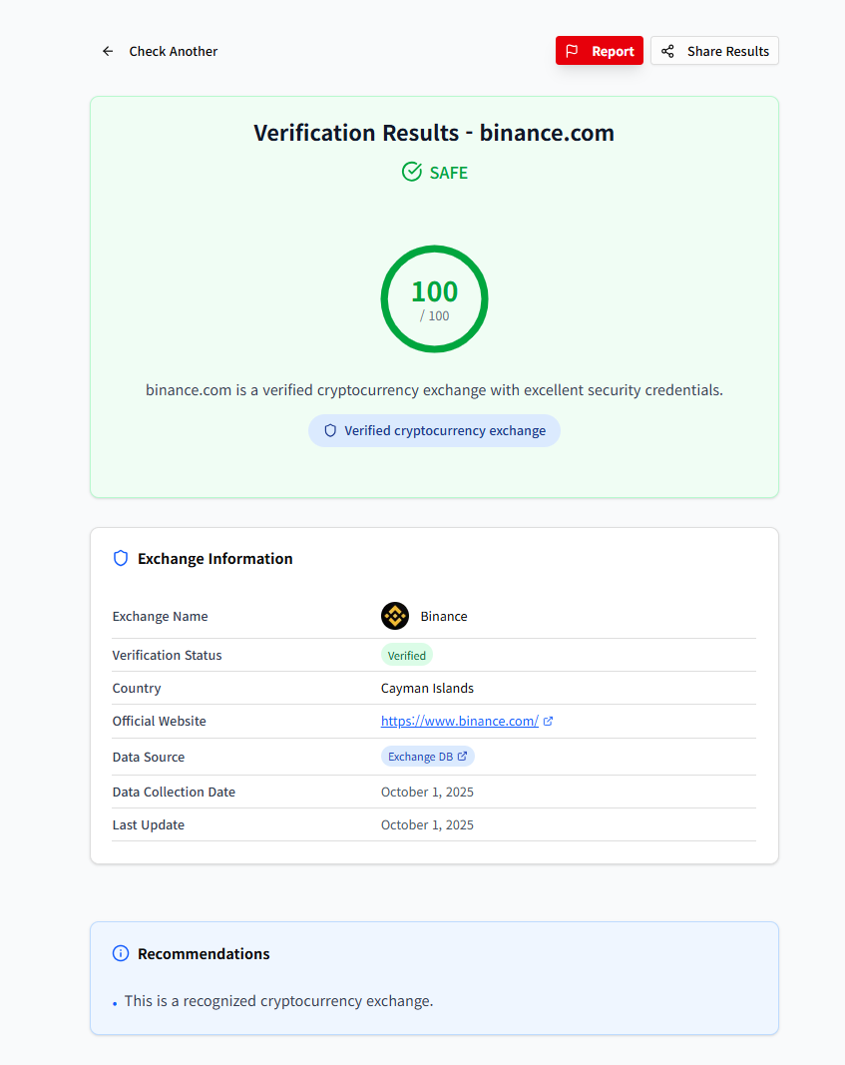Screen dimensions: 845x1065
Task: Click the green SAFE checkmark icon
Action: [x=412, y=172]
